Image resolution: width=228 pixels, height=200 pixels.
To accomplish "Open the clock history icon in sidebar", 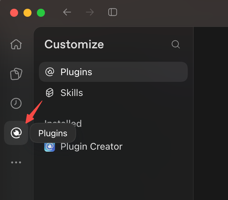I will (x=16, y=103).
